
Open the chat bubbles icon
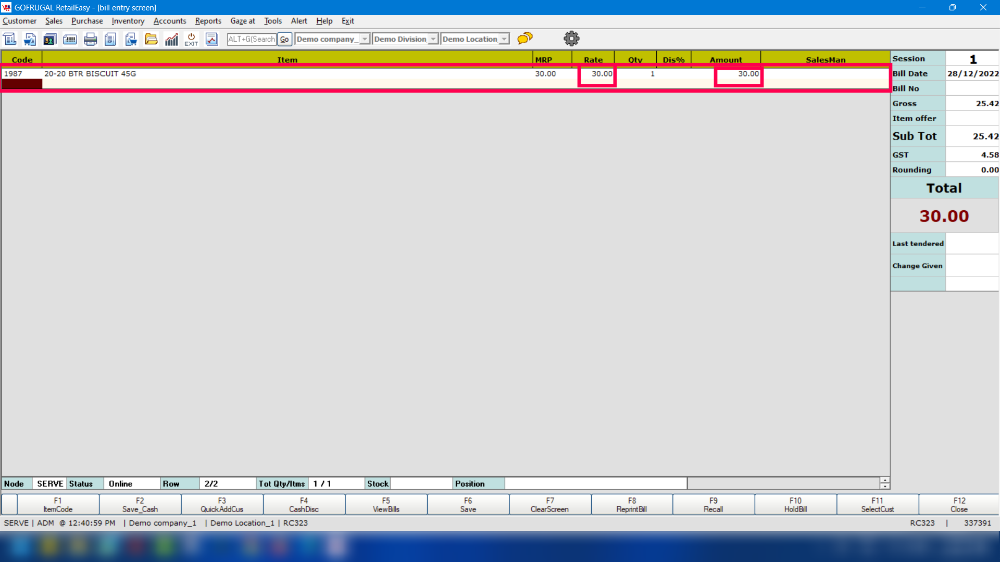coord(525,38)
